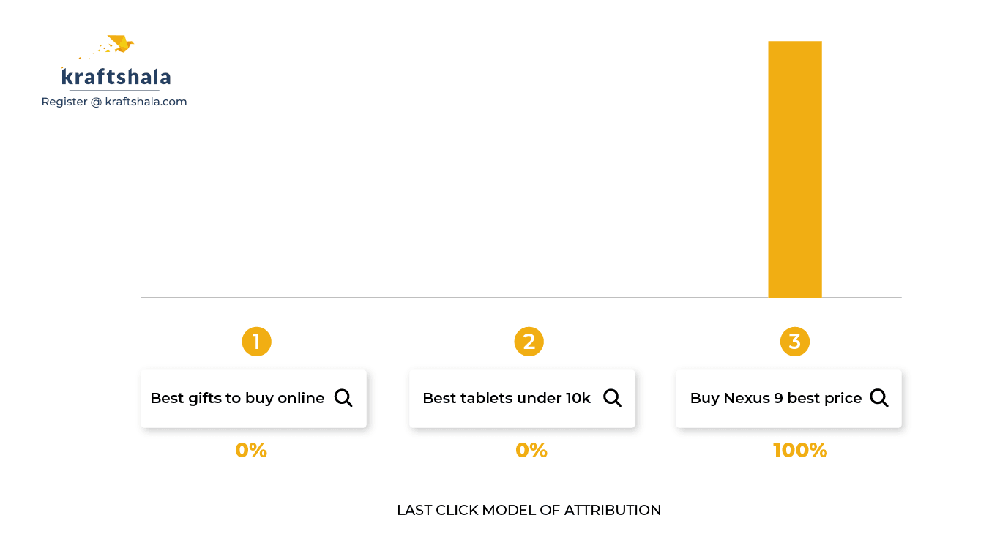
Task: Click search icon next to Buy Nexus 9
Action: tap(879, 398)
